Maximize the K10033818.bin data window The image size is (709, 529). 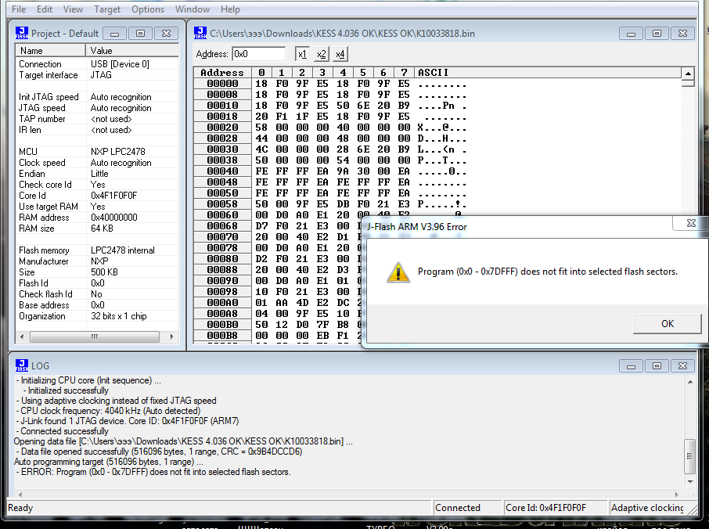coord(657,34)
